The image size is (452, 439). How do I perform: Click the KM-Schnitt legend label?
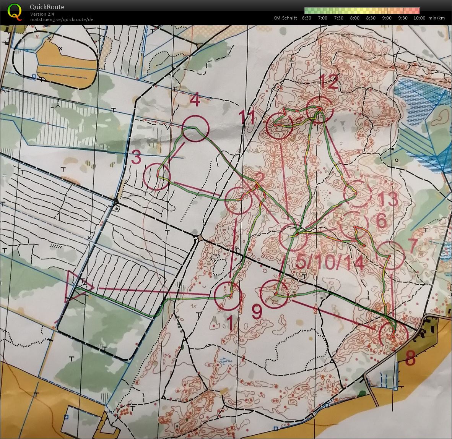click(x=285, y=18)
